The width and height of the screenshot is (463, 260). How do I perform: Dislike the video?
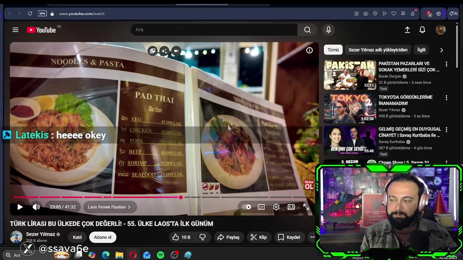[203, 237]
